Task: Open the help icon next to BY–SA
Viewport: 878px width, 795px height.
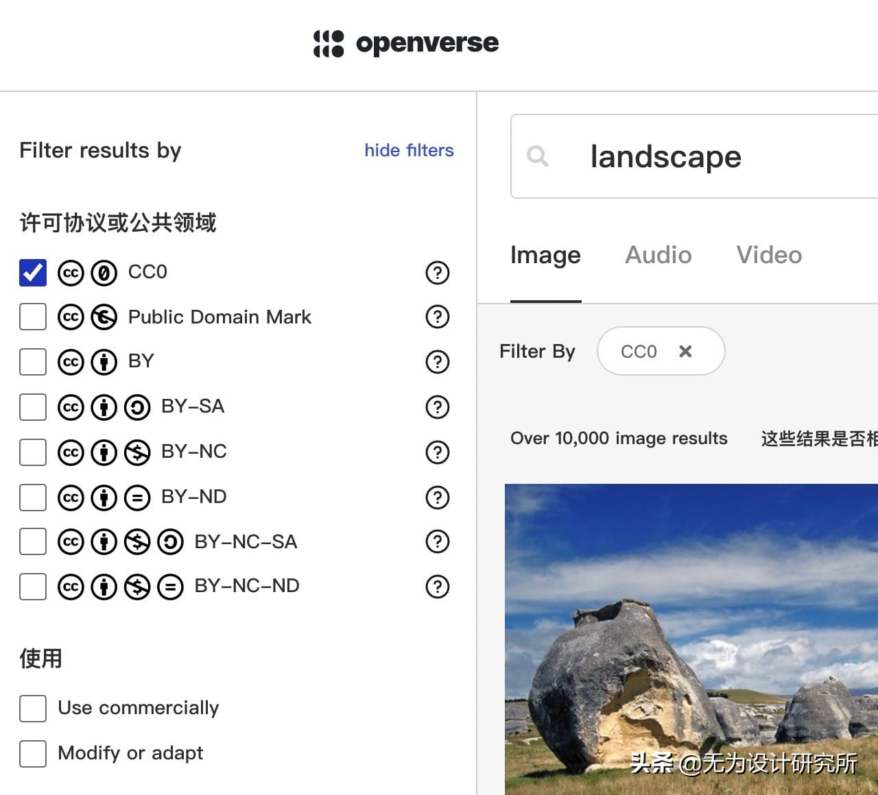Action: coord(437,406)
